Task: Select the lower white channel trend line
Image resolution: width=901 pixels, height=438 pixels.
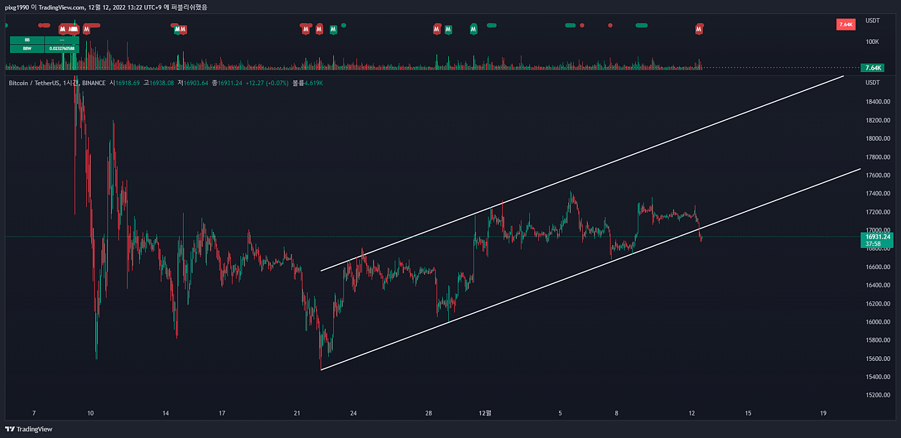Action: point(591,269)
